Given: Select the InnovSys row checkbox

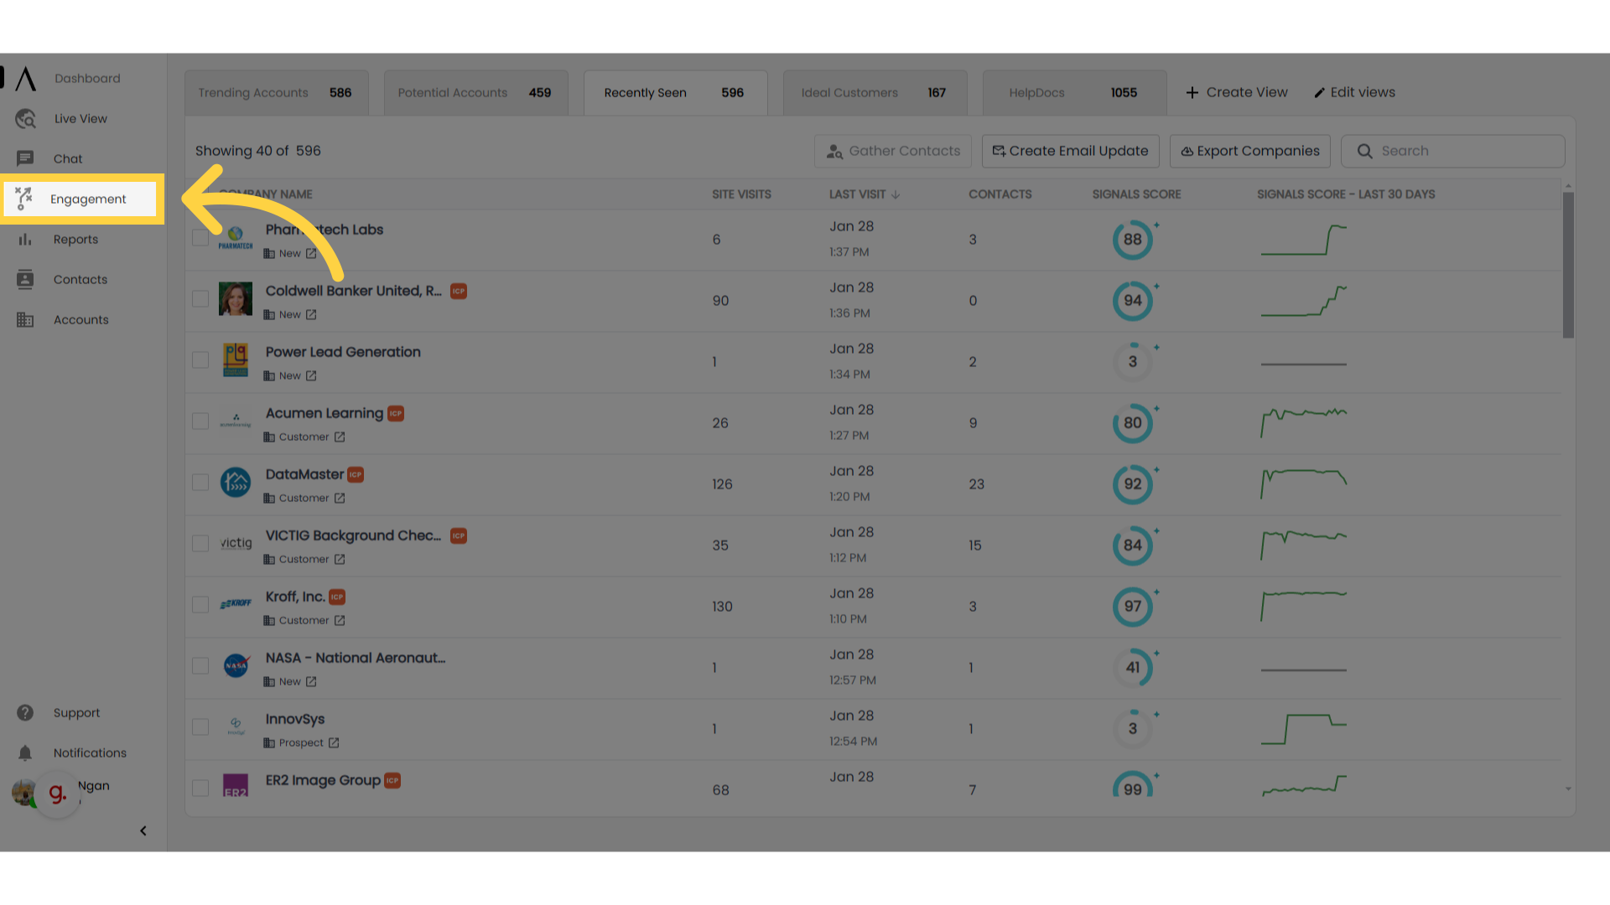Looking at the screenshot, I should [x=200, y=727].
